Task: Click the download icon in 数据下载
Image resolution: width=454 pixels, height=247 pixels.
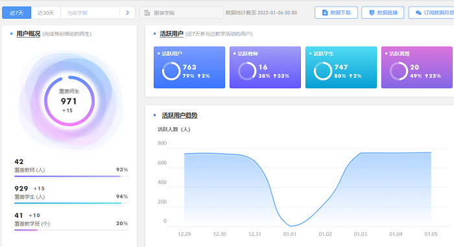Action: [325, 13]
